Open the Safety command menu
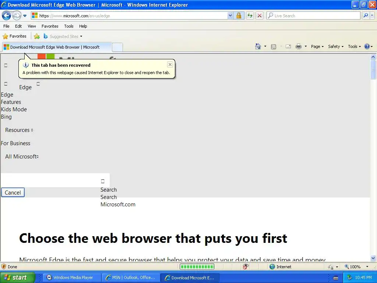Screen dimensions: 377x283 336,46
